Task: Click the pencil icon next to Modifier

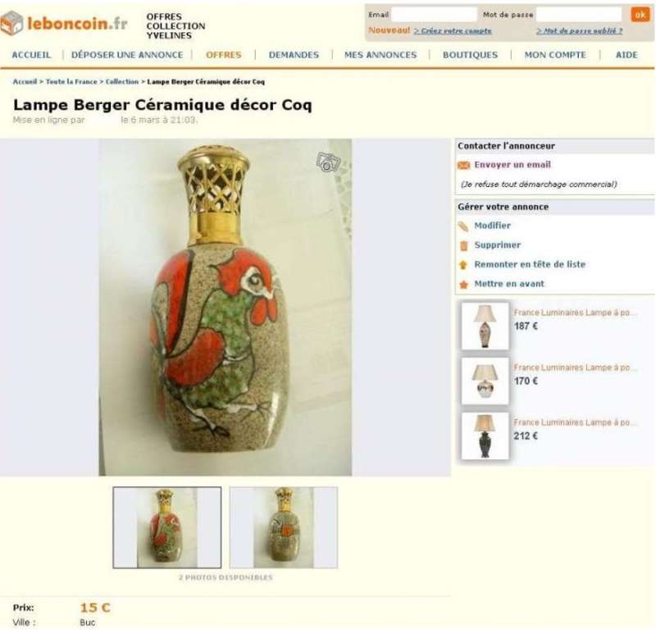Action: 463,226
